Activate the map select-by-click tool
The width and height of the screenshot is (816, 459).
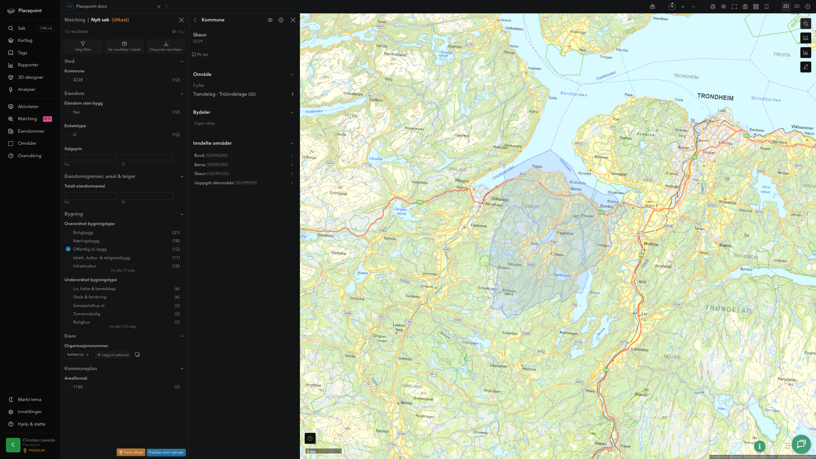(805, 24)
